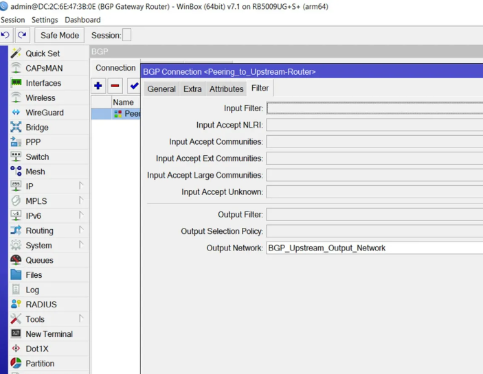Open WireGuard icon in sidebar

pos(16,113)
